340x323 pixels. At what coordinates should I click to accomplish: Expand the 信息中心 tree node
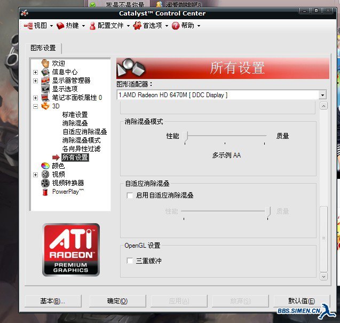click(x=36, y=72)
